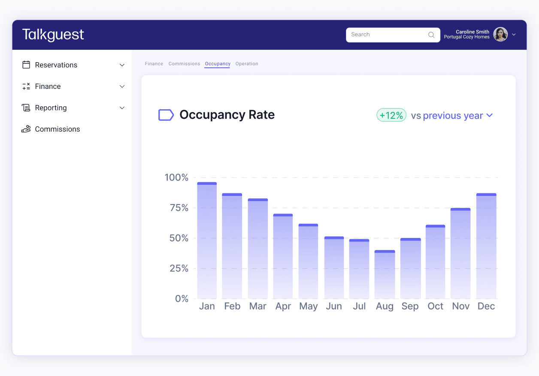Open the Operation tab
539x376 pixels.
tap(247, 63)
